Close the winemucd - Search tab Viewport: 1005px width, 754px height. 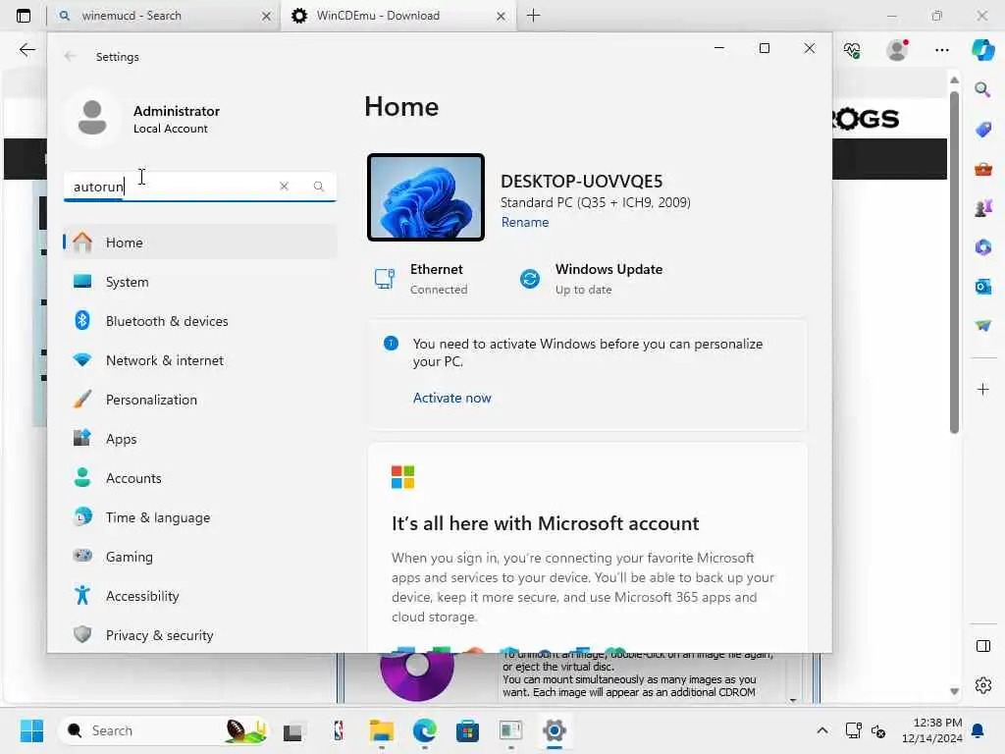(x=266, y=16)
